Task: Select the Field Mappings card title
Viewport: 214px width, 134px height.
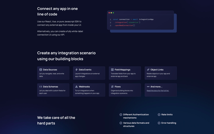Action: click(x=122, y=70)
